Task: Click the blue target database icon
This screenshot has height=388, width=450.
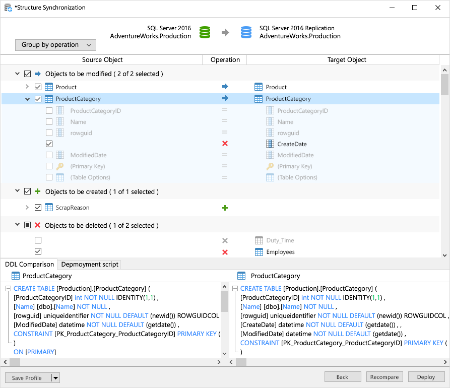Action: click(x=246, y=32)
